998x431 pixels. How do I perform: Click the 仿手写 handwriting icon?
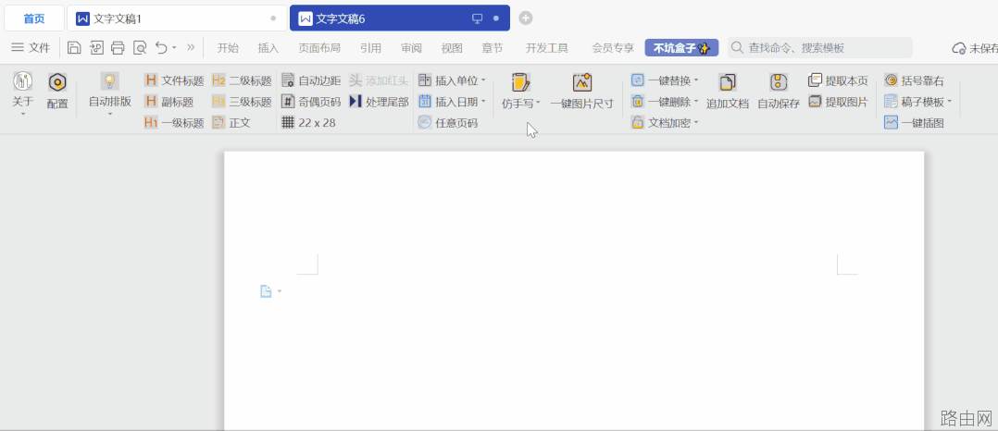coord(520,82)
